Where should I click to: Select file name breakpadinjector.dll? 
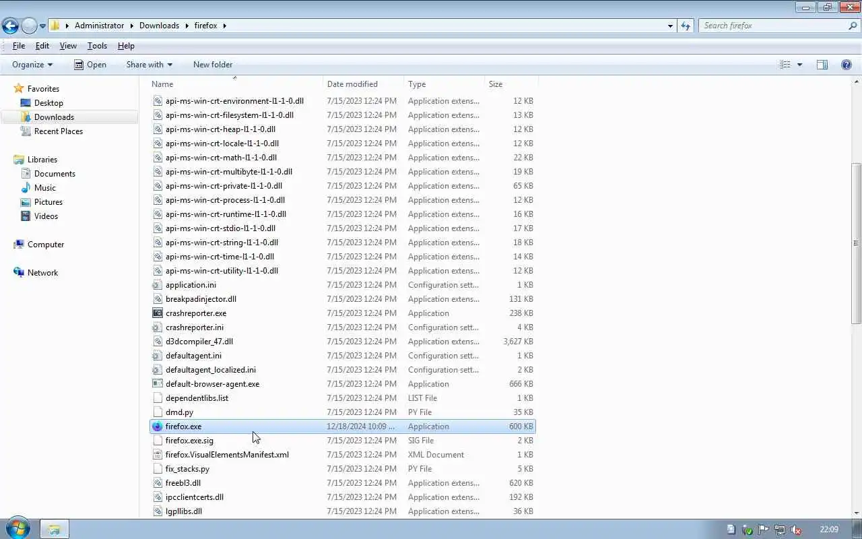click(x=201, y=299)
